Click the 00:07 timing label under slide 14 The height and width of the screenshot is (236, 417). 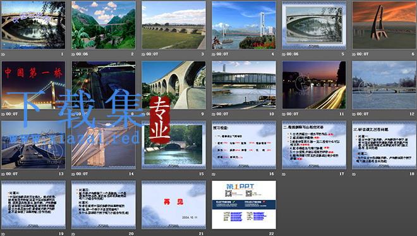click(82, 174)
